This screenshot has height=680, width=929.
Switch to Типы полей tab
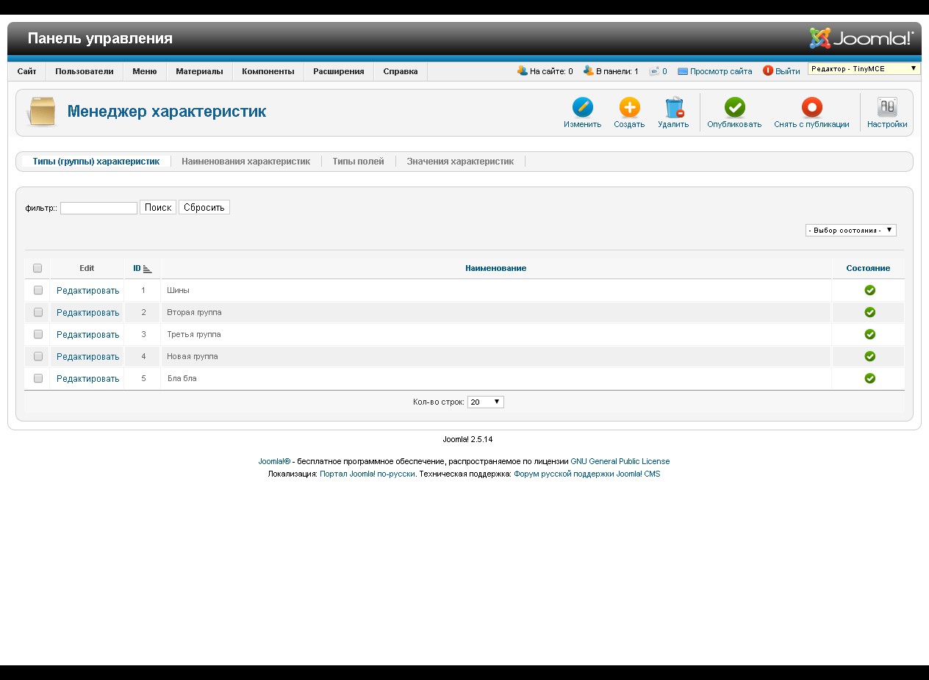tap(359, 162)
